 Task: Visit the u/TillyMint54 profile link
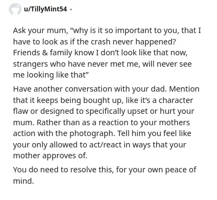click(46, 9)
